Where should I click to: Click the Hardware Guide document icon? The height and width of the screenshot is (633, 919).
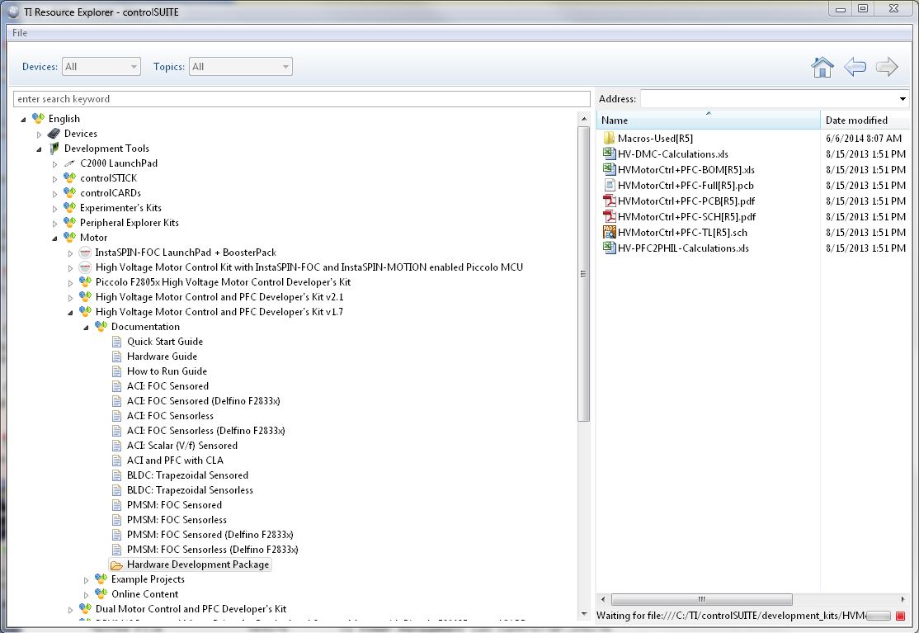point(116,357)
